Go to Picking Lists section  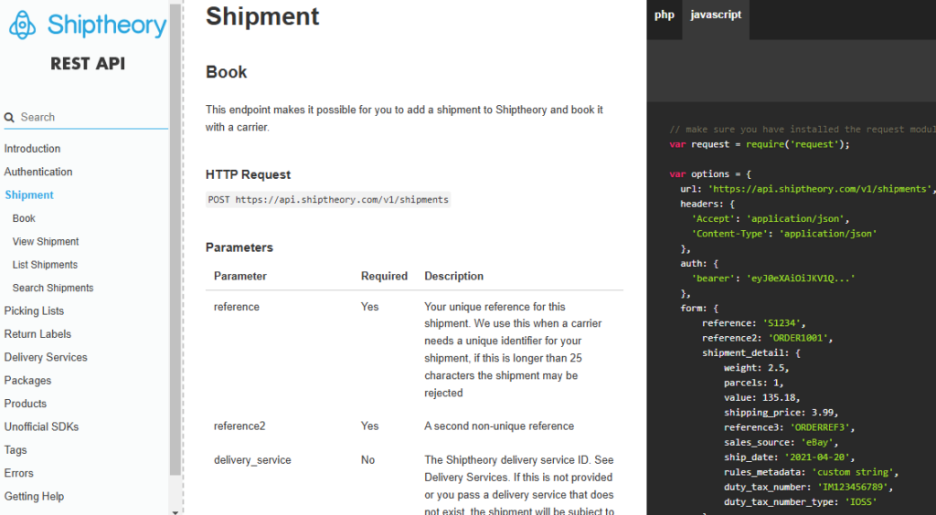click(x=34, y=311)
